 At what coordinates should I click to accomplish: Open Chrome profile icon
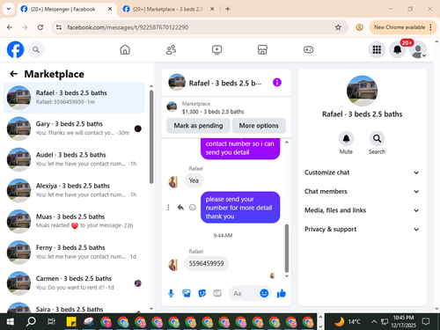359,27
